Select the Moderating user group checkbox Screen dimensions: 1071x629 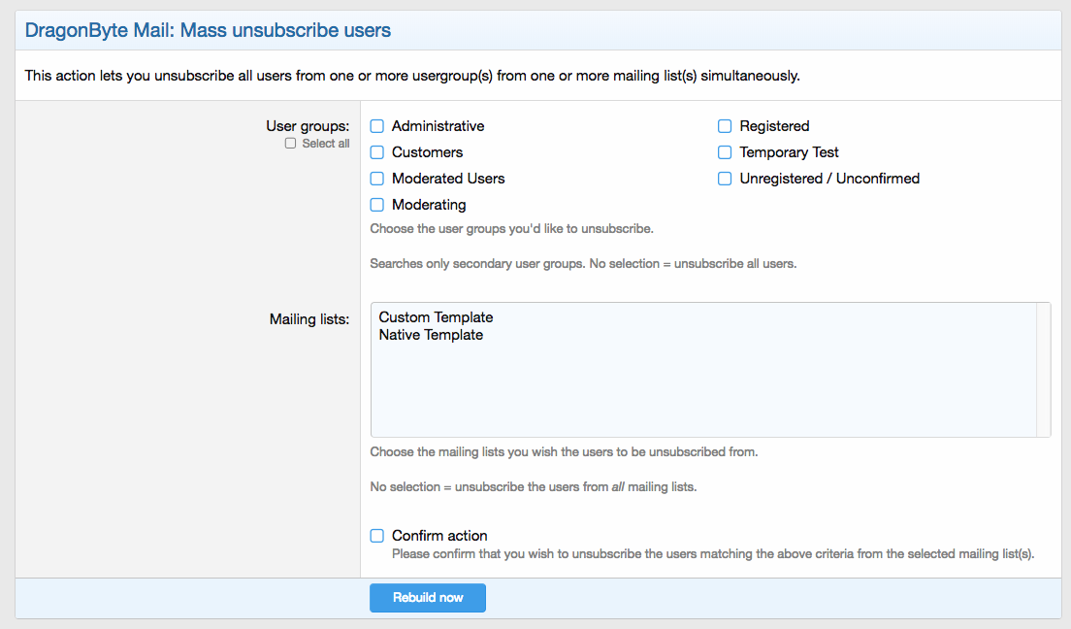(377, 205)
